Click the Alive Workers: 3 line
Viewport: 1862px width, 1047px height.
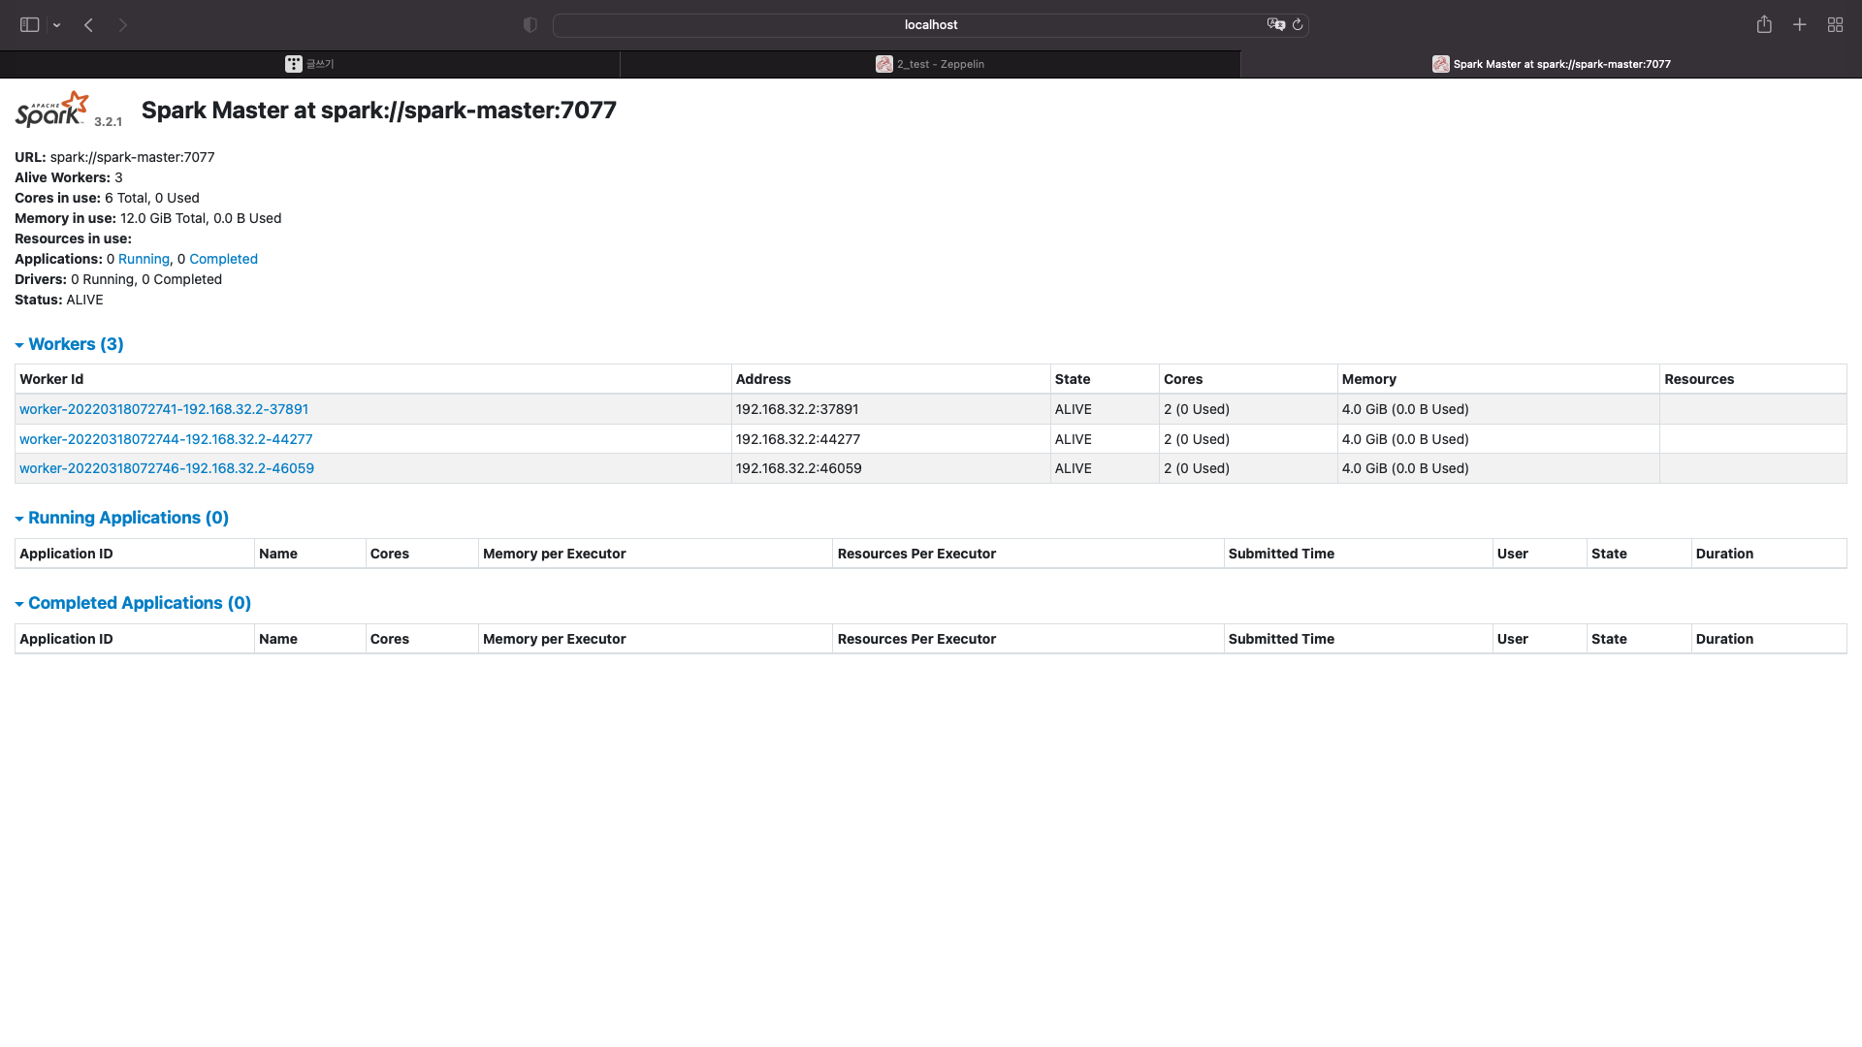[x=69, y=177]
